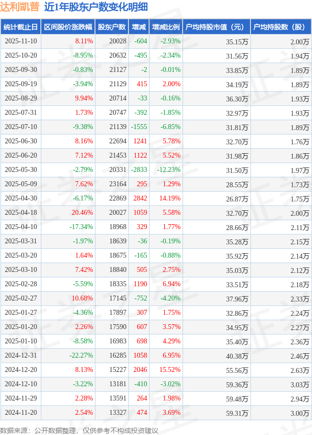Image resolution: width=312 pixels, height=435 pixels.
Task: Click the 3.03万 average shares cell
Action: click(x=300, y=384)
